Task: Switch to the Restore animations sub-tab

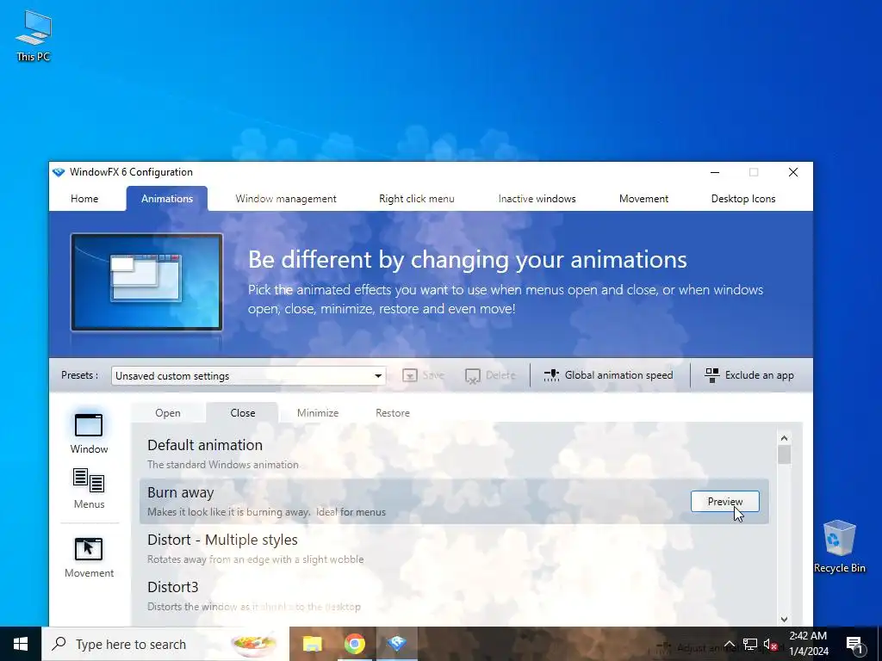Action: tap(393, 413)
